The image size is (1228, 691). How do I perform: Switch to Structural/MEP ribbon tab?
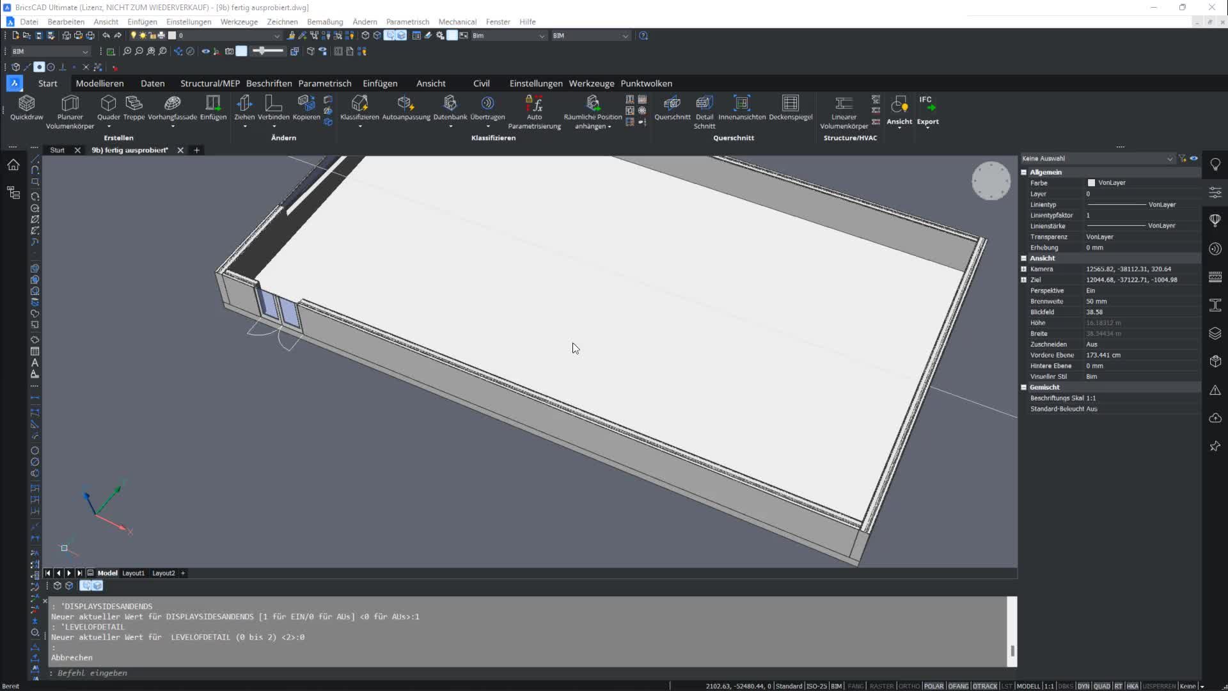click(210, 83)
